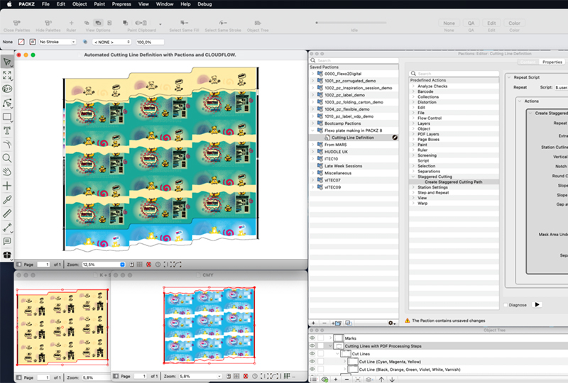Toggle lock box of Cutting Lines layer
The height and width of the screenshot is (383, 568).
pyautogui.click(x=321, y=346)
